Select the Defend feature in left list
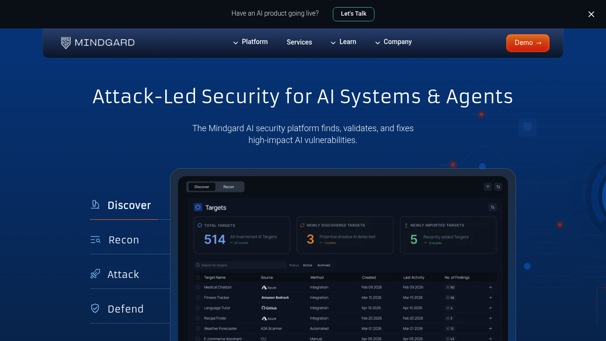The width and height of the screenshot is (606, 341). tap(125, 309)
